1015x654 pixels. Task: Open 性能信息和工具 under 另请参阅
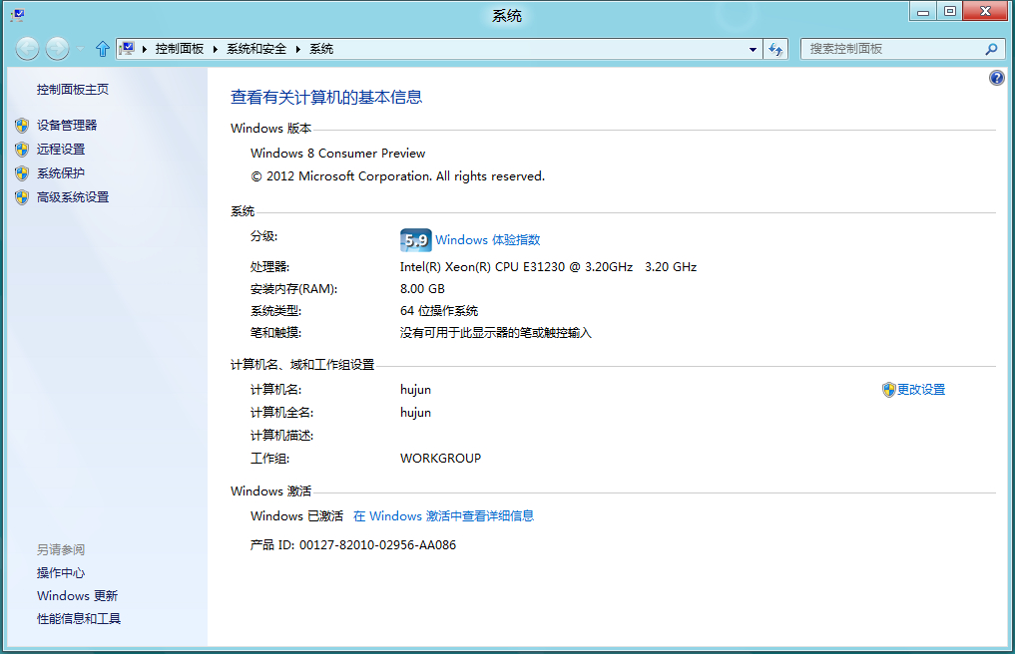[x=78, y=618]
